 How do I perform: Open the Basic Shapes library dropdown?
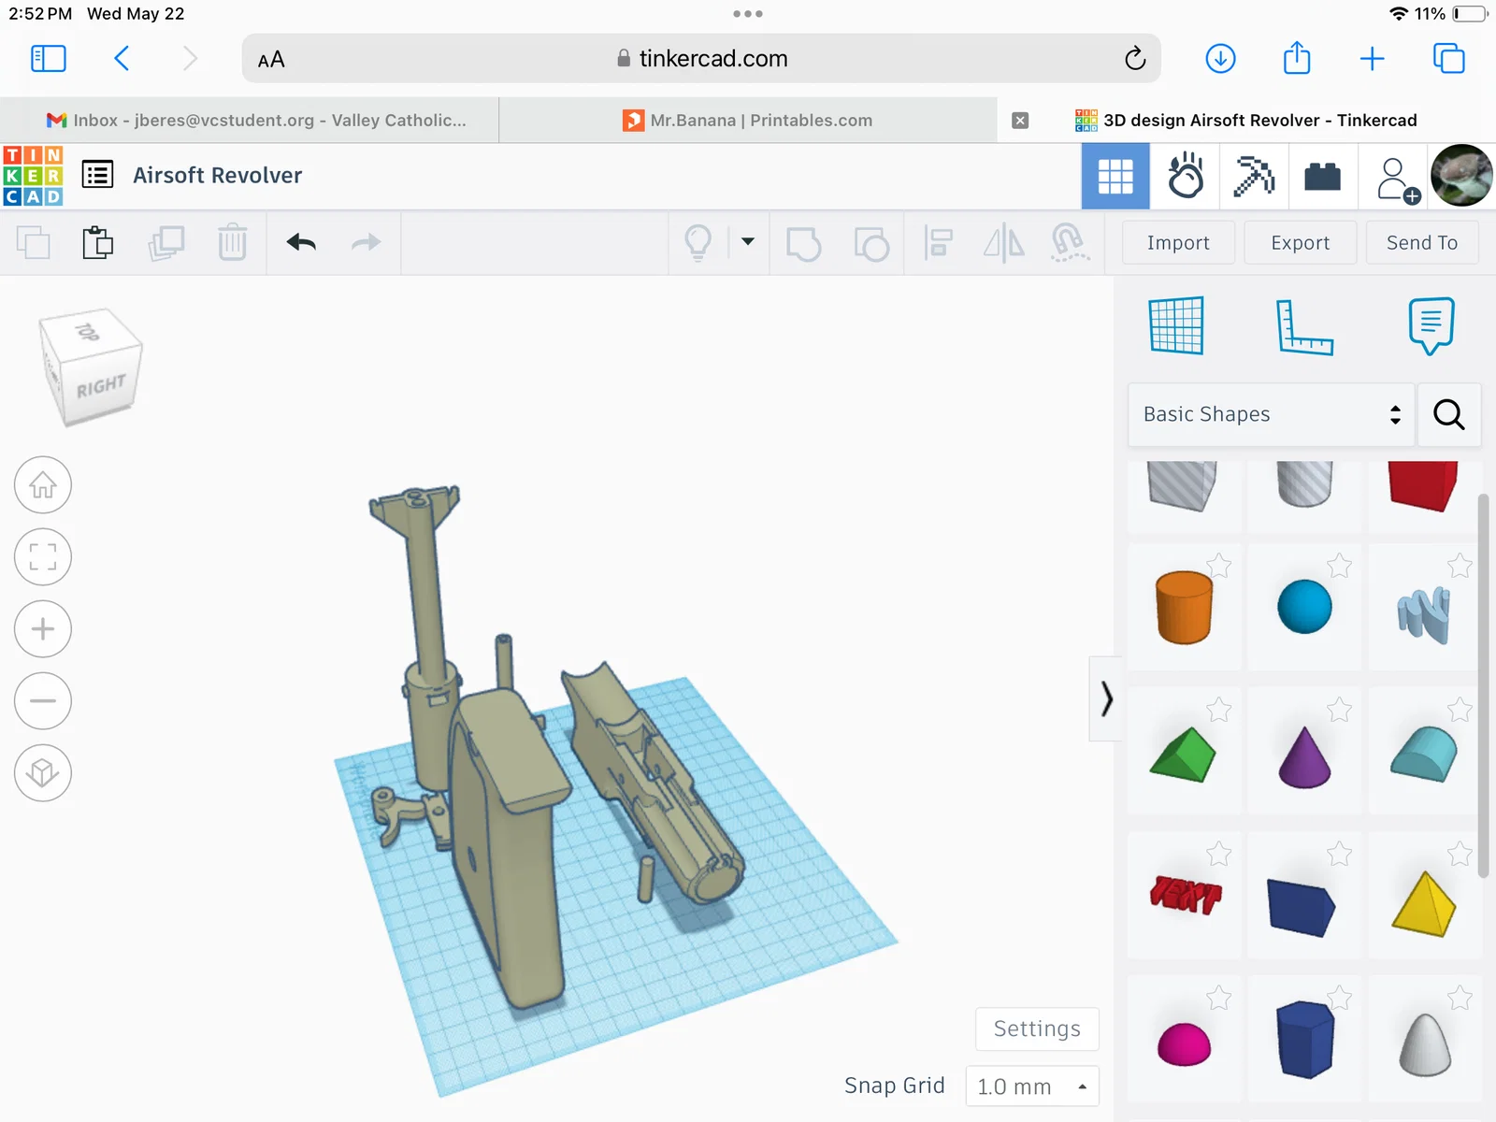coord(1272,414)
